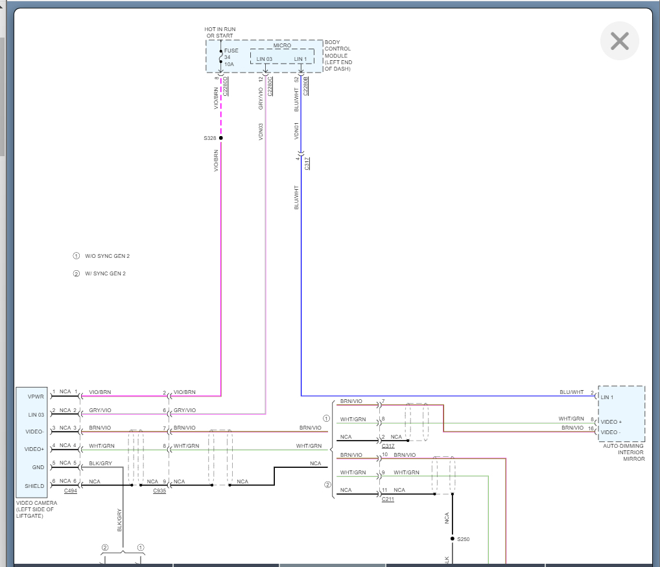This screenshot has width=660, height=567.
Task: Click the LIN 03 micro pin label
Action: point(265,59)
